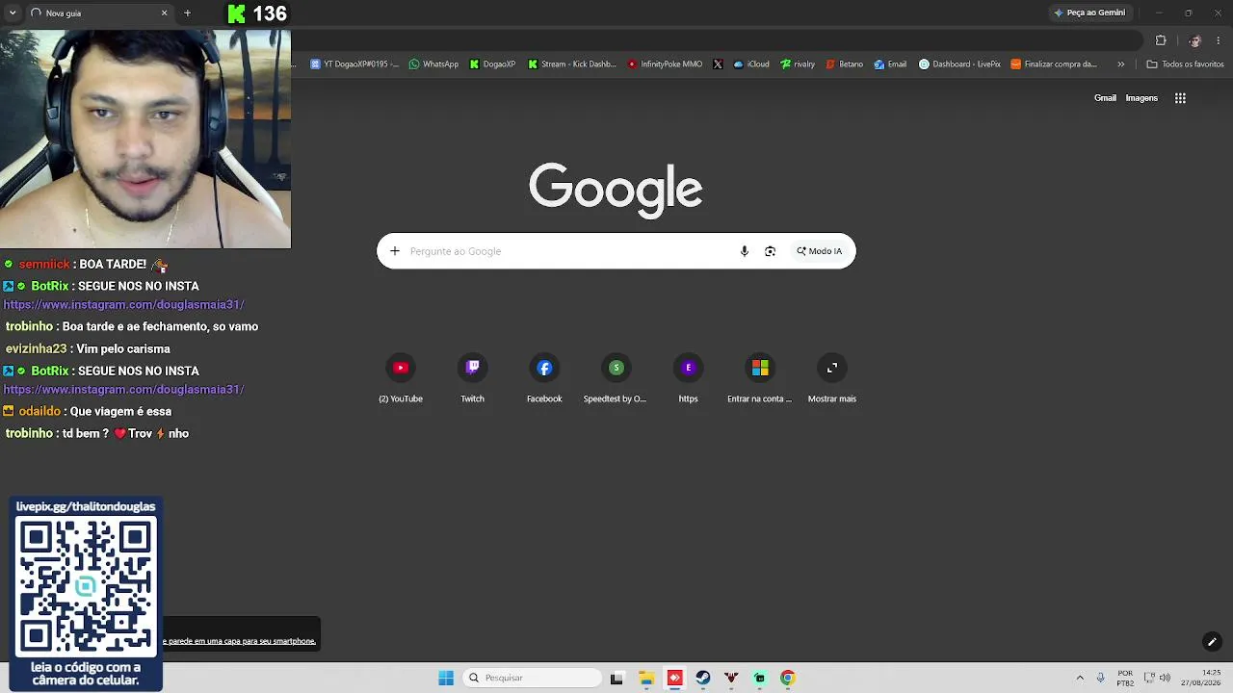Close the Nova guia tab
Image resolution: width=1233 pixels, height=693 pixels.
164,13
